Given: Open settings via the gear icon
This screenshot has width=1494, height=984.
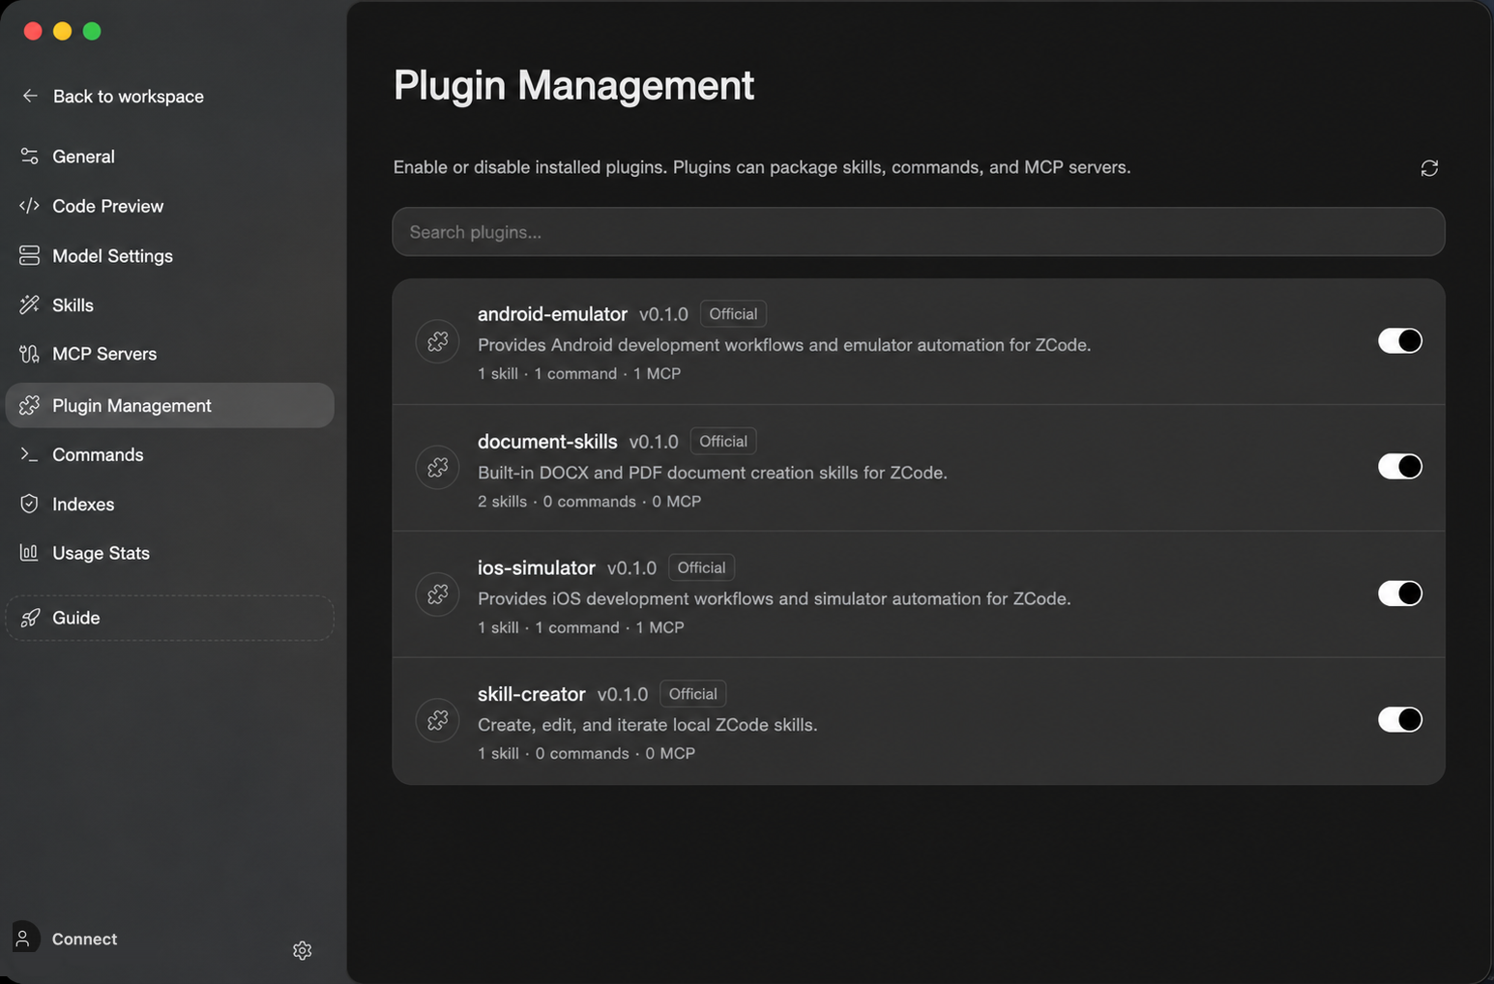Looking at the screenshot, I should click(303, 950).
